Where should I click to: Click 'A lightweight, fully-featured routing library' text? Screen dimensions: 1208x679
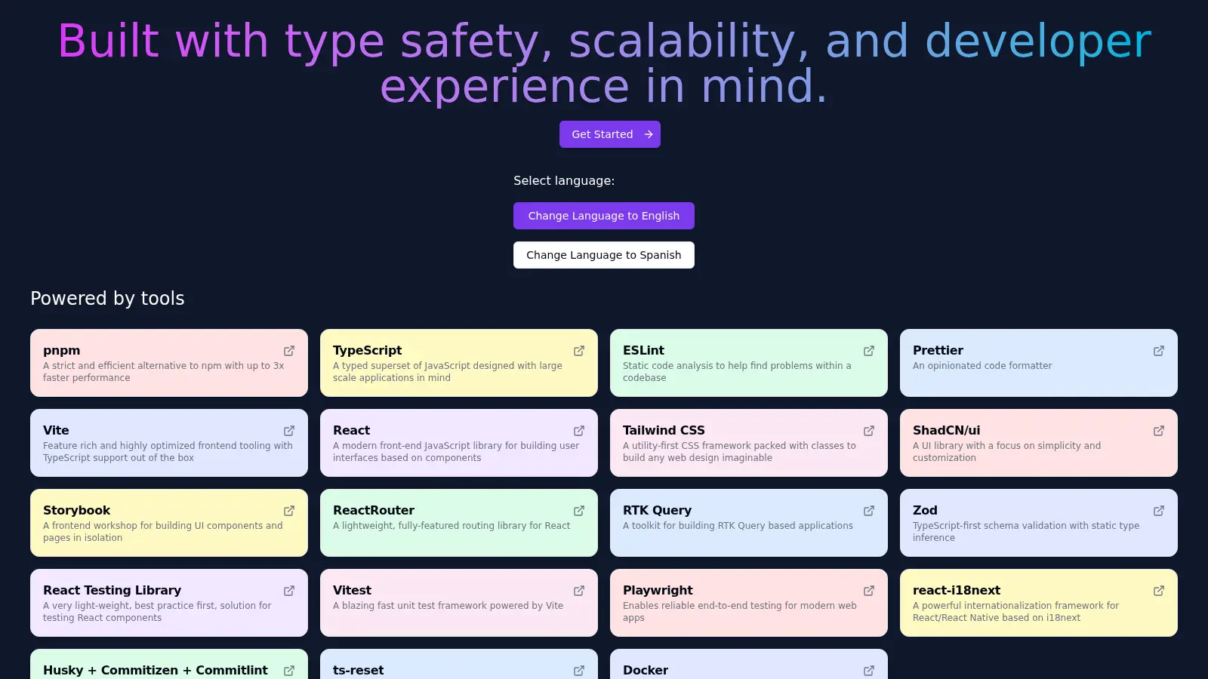click(x=451, y=525)
